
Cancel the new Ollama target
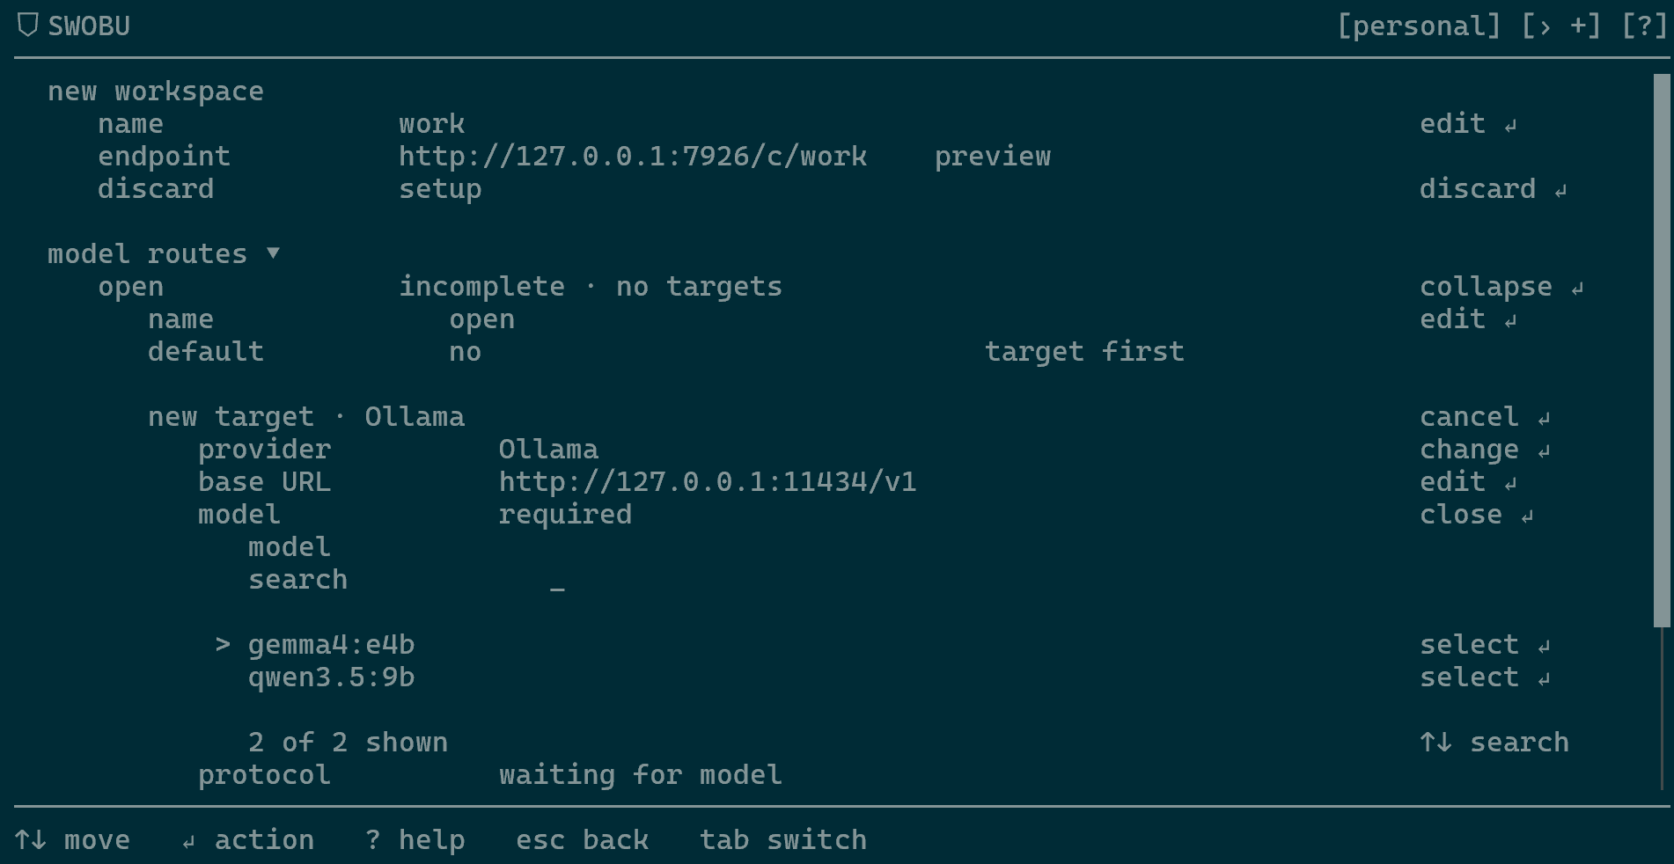coord(1485,417)
